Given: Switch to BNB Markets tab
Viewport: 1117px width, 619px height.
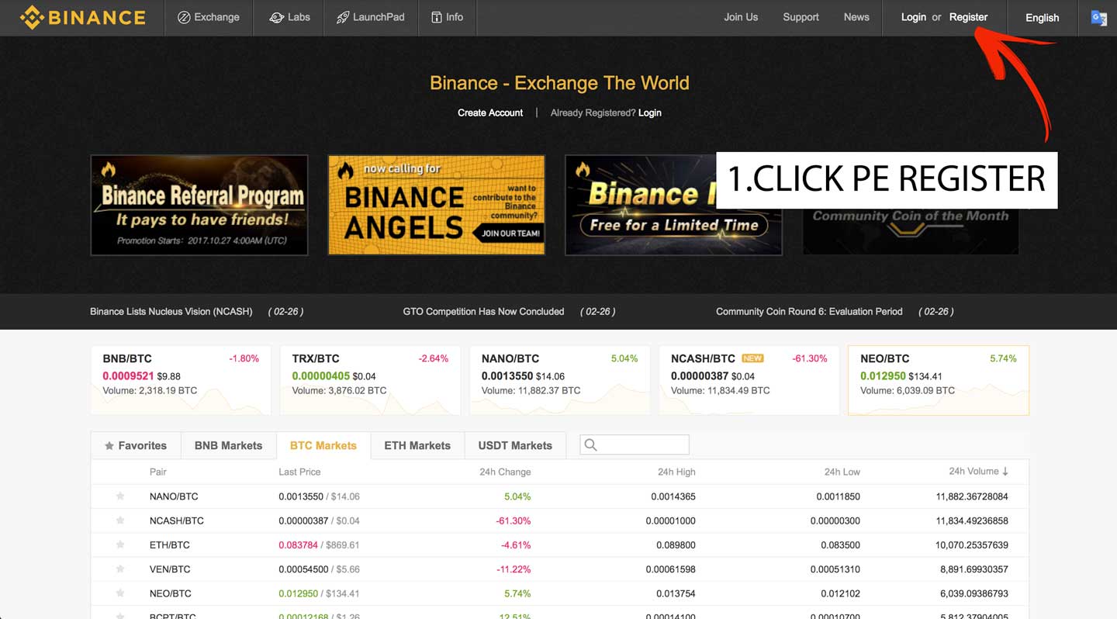Looking at the screenshot, I should click(228, 445).
